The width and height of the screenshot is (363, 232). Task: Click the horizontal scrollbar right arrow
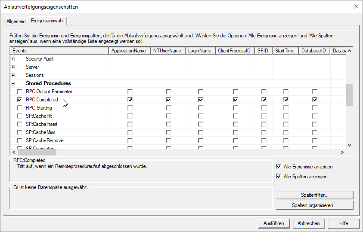[342, 152]
